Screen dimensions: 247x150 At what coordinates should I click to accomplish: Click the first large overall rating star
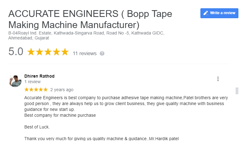(31, 52)
